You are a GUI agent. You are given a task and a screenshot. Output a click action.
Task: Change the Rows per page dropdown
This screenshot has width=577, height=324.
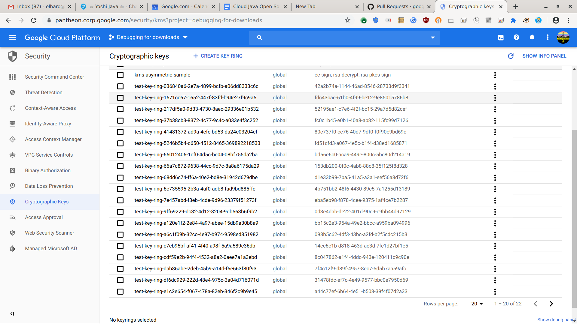point(477,304)
